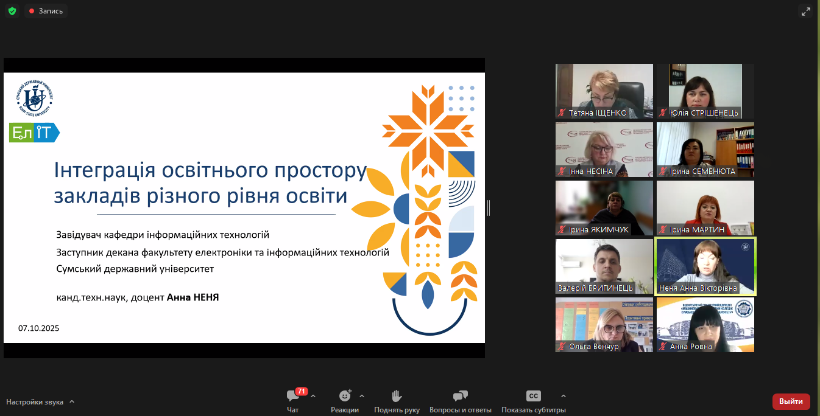Click the green encryption shield icon
Viewport: 820px width, 416px height.
pyautogui.click(x=12, y=11)
